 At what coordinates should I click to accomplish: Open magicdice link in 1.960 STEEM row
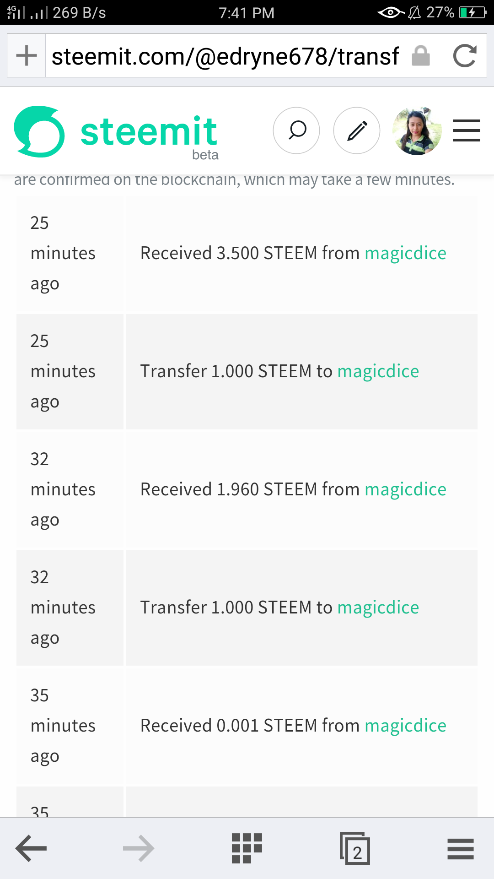coord(405,489)
